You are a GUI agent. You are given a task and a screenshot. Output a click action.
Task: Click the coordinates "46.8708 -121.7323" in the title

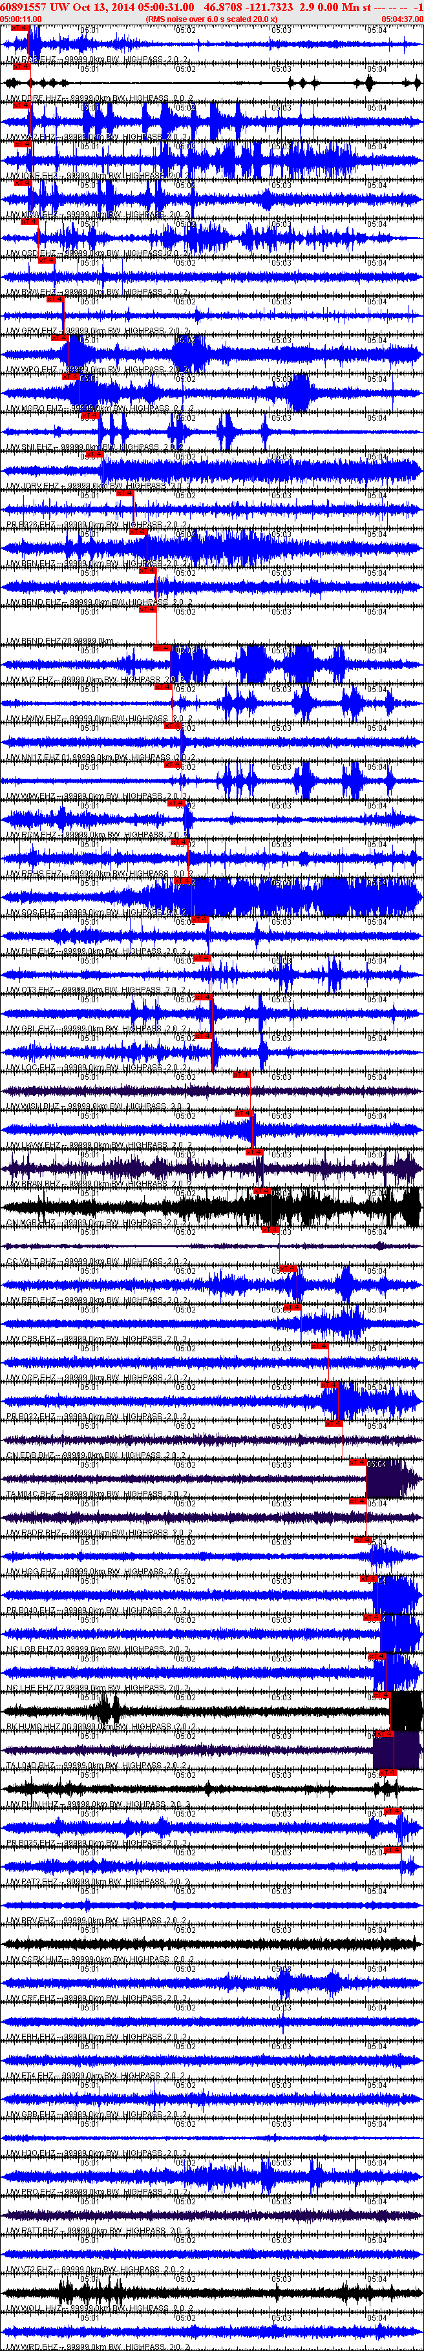248,6
